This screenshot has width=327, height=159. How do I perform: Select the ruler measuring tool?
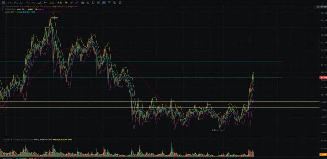[72, 3]
